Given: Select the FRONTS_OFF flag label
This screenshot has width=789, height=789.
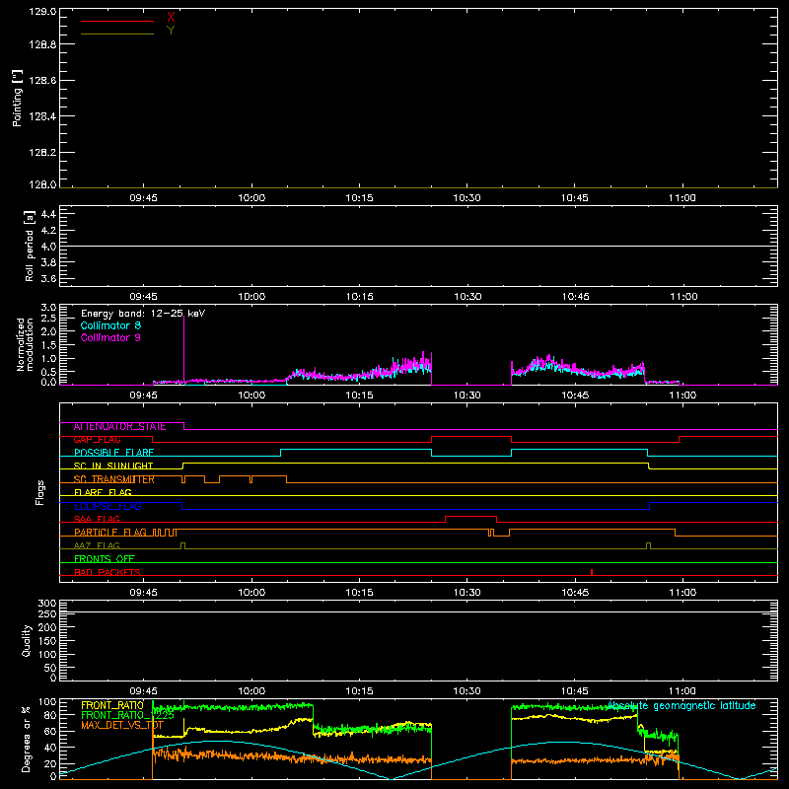Looking at the screenshot, I should click(x=105, y=559).
